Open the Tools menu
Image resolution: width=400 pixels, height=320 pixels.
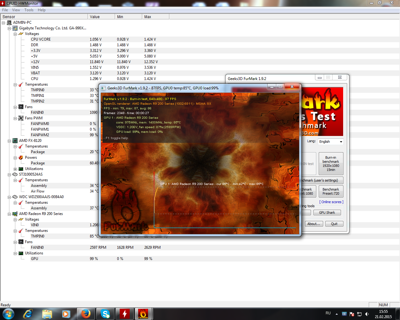pos(29,10)
